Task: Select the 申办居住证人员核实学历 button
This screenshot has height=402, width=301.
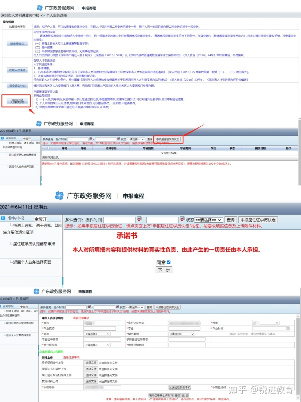Action: [x=17, y=101]
